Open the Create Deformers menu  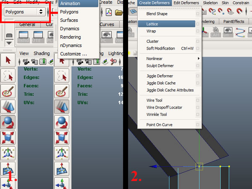click(x=155, y=3)
